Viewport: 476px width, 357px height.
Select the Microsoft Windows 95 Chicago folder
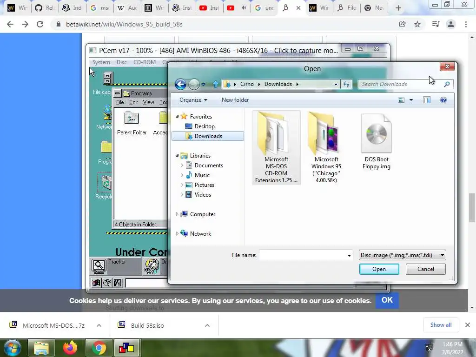[326, 147]
